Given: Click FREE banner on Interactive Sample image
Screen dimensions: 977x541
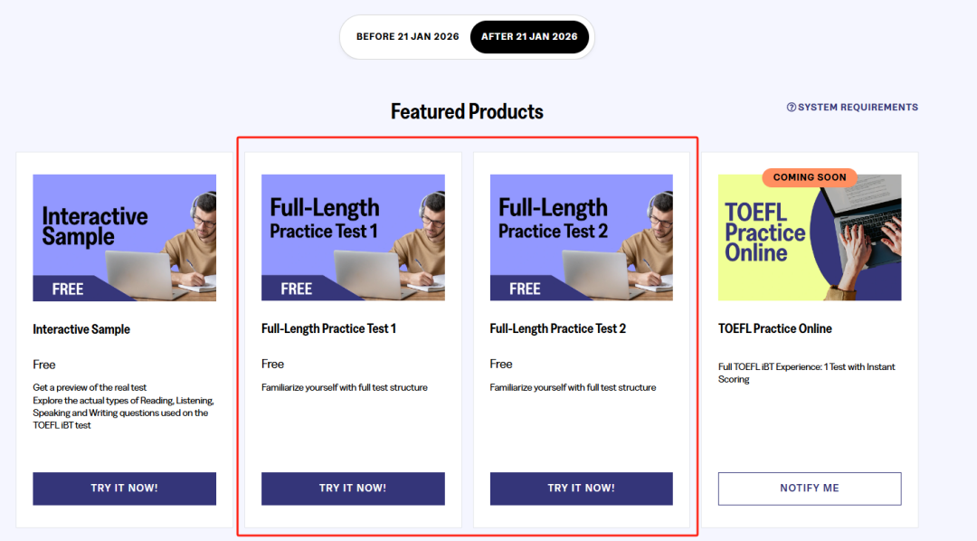Looking at the screenshot, I should pyautogui.click(x=68, y=289).
